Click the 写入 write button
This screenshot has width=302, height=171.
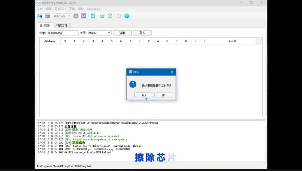click(142, 33)
